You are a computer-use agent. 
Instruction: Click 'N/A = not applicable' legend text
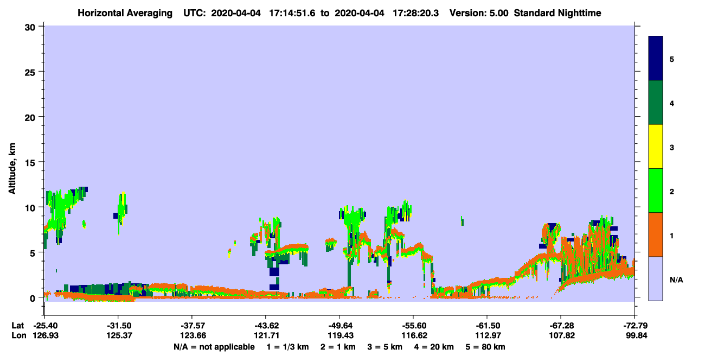214,347
